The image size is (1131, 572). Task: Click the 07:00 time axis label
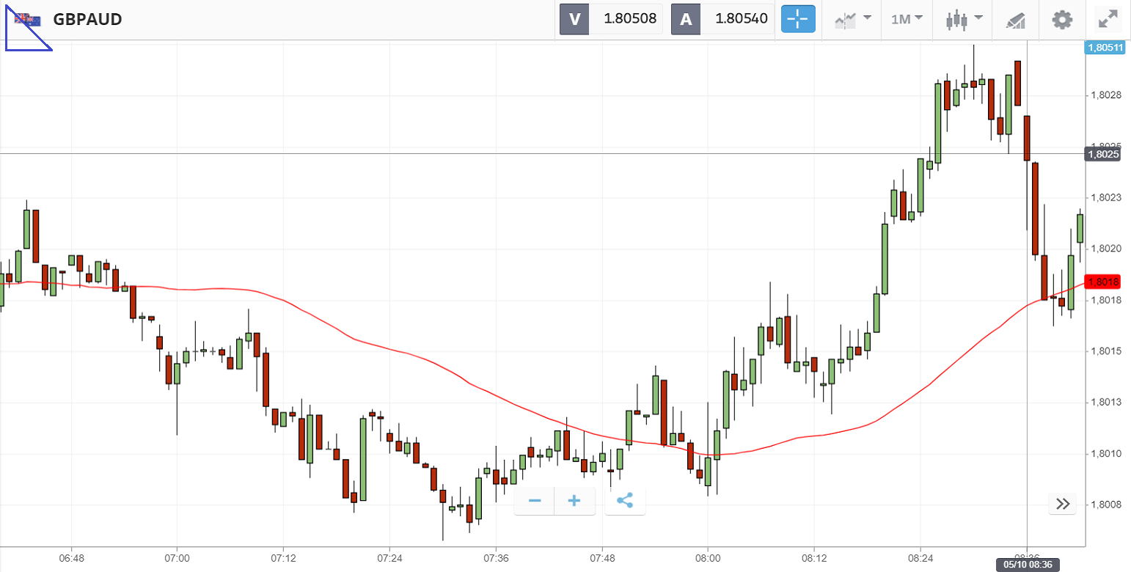pyautogui.click(x=177, y=558)
